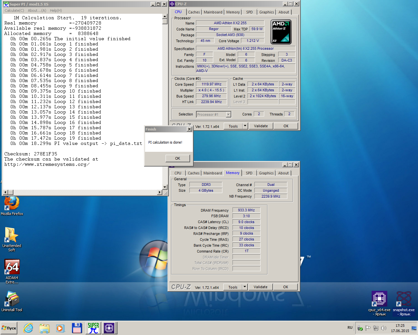Expand Tools dropdown arrow in lower CPU-Z window

(245, 287)
